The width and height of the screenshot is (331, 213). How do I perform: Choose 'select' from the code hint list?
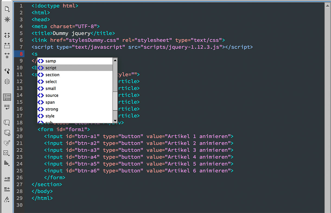point(75,82)
